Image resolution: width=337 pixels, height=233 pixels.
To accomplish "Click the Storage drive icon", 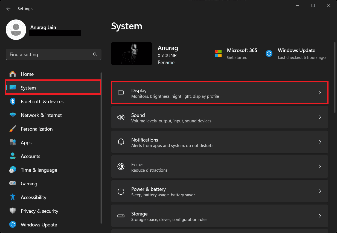I will coord(121,216).
